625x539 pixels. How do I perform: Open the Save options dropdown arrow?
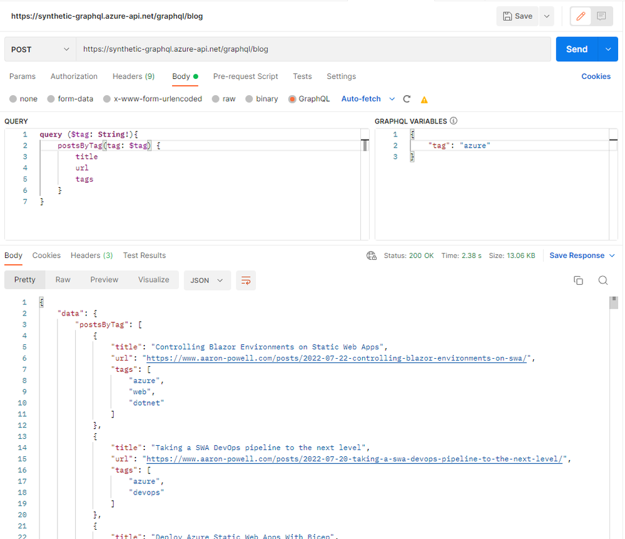pos(547,16)
